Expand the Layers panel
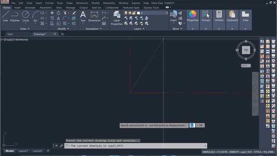 tap(139, 29)
